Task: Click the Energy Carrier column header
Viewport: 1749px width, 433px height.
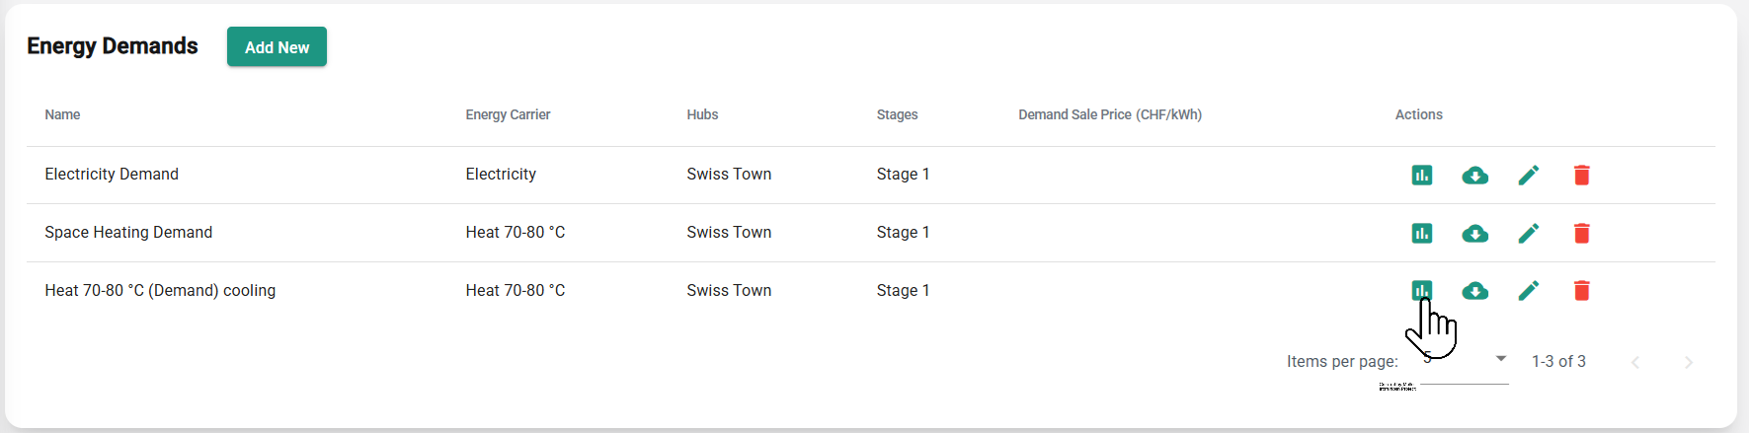Action: point(508,115)
